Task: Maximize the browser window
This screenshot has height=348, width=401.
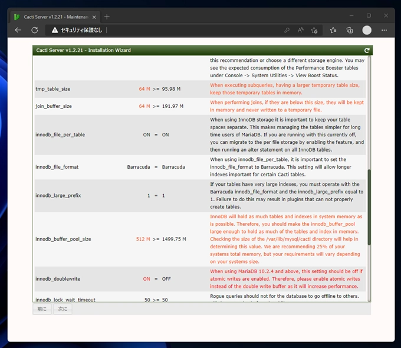Action: (x=369, y=16)
